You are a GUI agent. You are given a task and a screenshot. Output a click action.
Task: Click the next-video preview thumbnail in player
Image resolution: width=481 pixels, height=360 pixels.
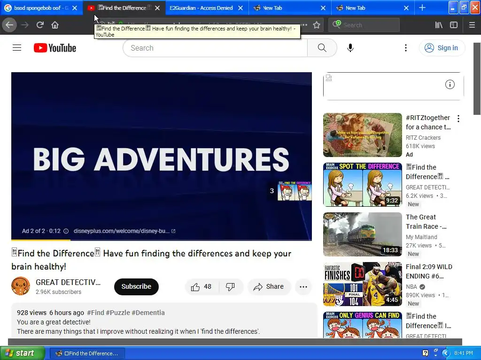point(294,191)
